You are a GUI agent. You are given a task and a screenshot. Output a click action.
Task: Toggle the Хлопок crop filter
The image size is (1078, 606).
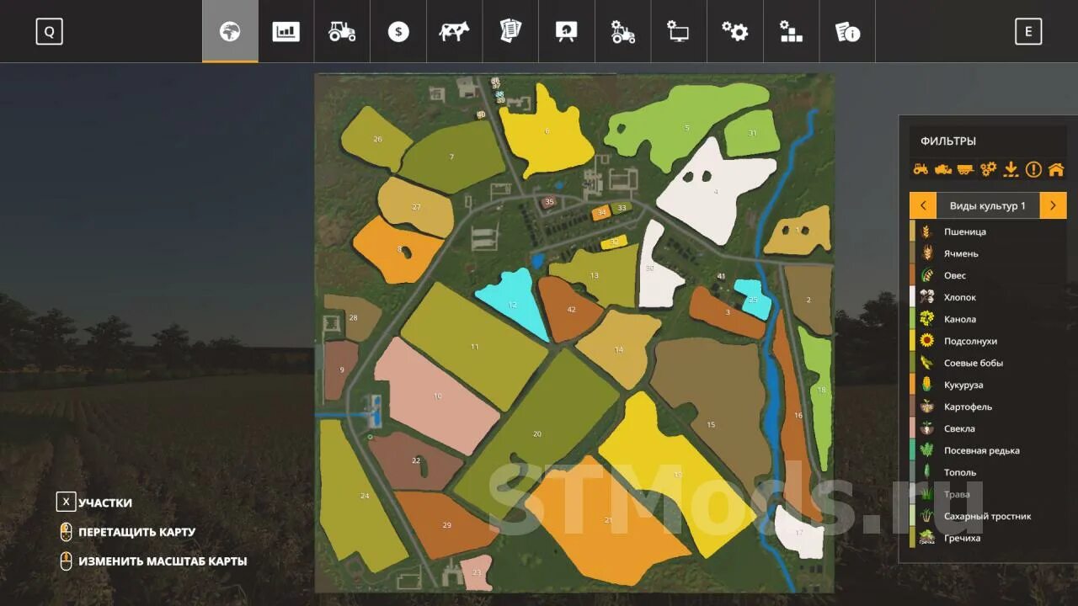[x=988, y=297]
